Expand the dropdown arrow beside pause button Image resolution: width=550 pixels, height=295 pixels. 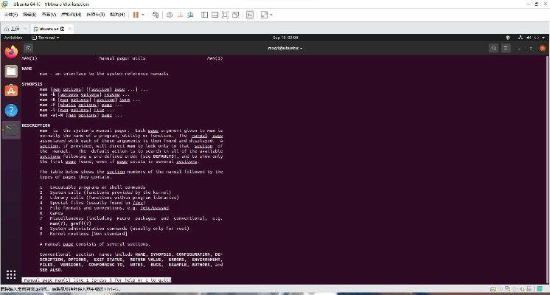coord(144,14)
